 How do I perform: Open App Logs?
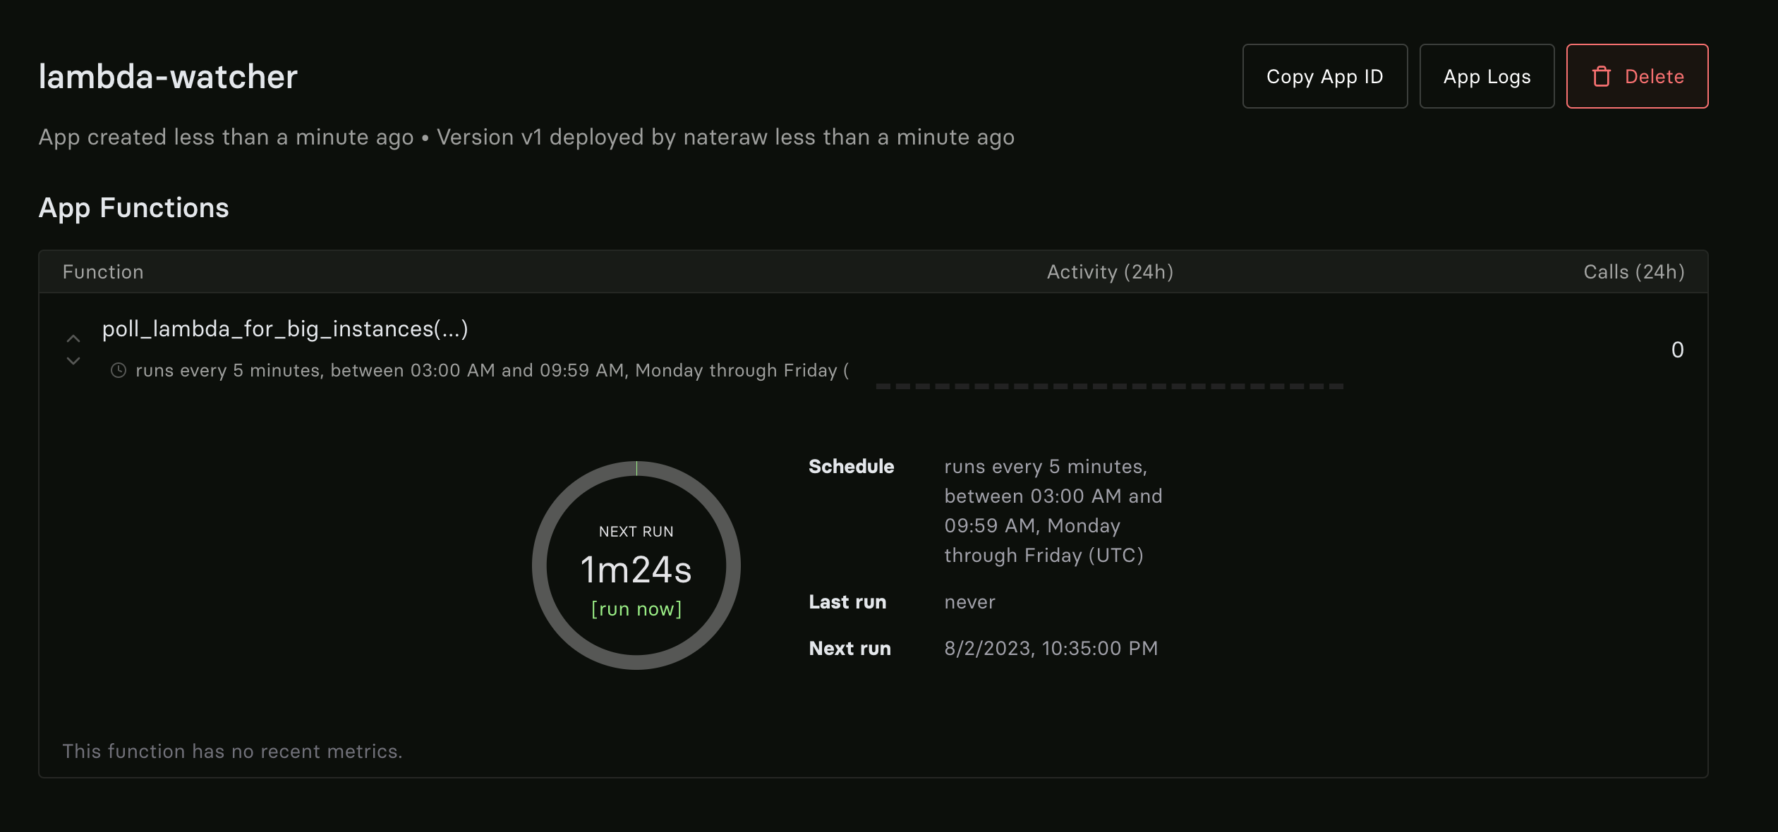1487,76
